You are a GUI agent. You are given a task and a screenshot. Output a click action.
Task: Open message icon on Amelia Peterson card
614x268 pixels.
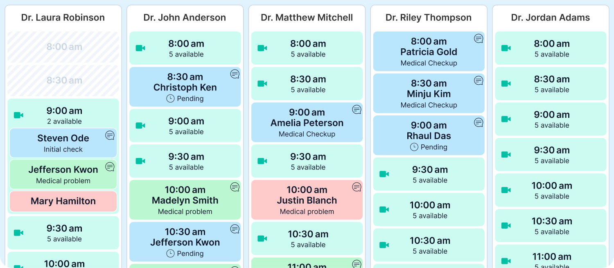click(357, 109)
